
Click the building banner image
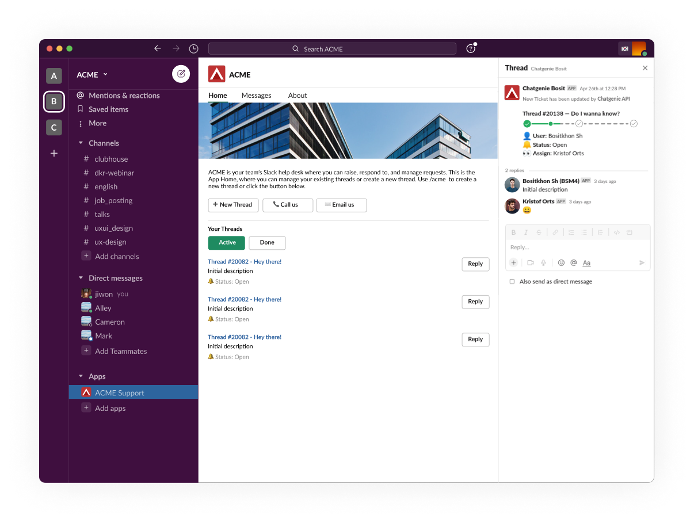[348, 131]
